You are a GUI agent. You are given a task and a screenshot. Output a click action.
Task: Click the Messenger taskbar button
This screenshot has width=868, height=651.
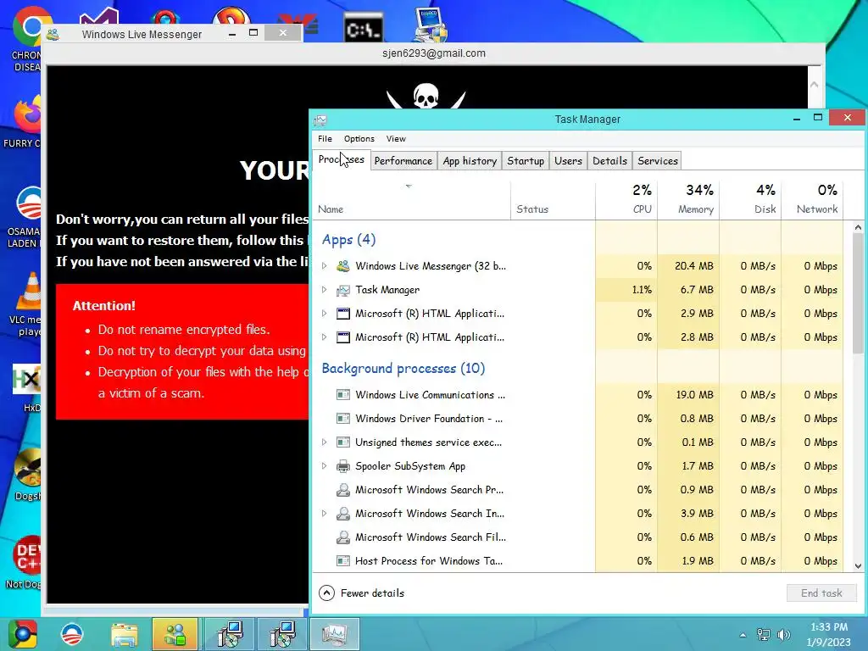(175, 634)
